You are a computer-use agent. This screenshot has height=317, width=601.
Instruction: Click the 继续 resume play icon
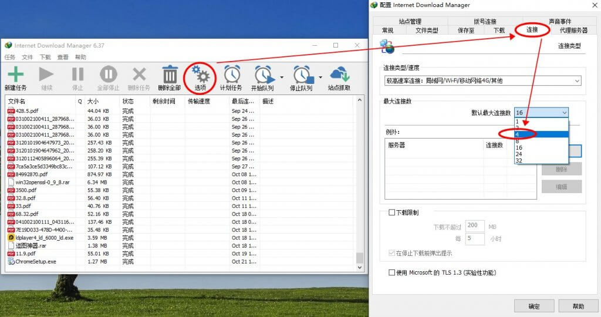pyautogui.click(x=46, y=75)
